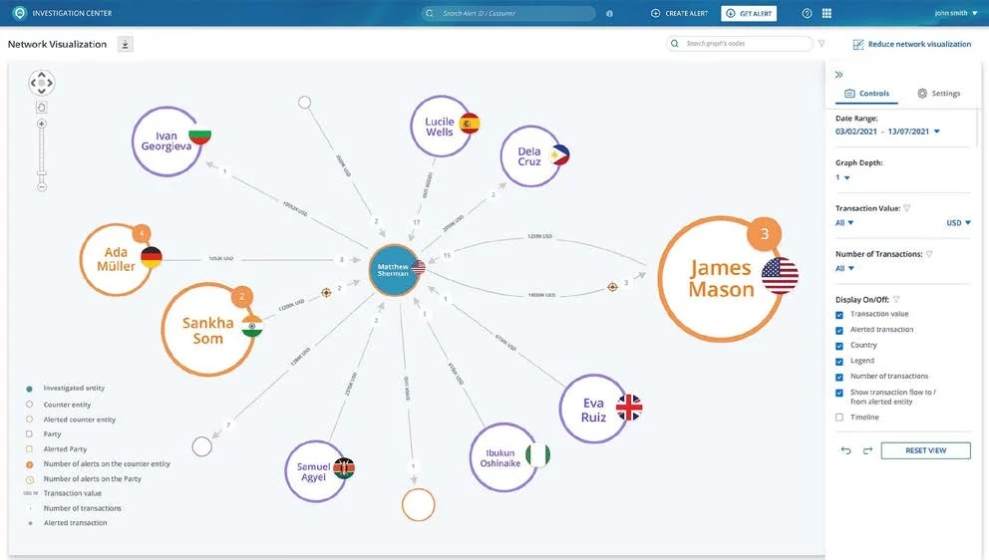Open the USD currency dropdown
The image size is (989, 560).
(958, 222)
